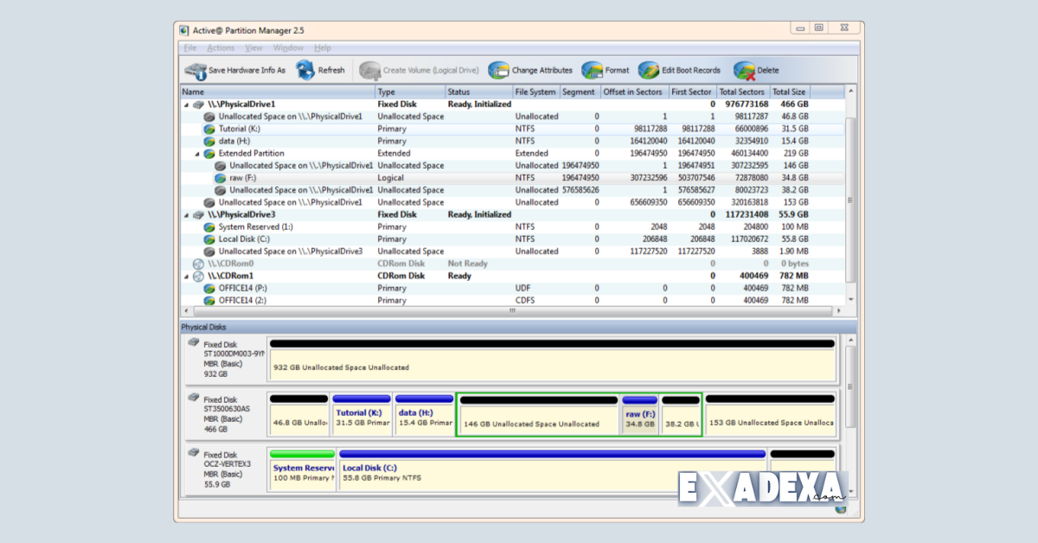Select the data (H:) drive icon

pyautogui.click(x=209, y=140)
